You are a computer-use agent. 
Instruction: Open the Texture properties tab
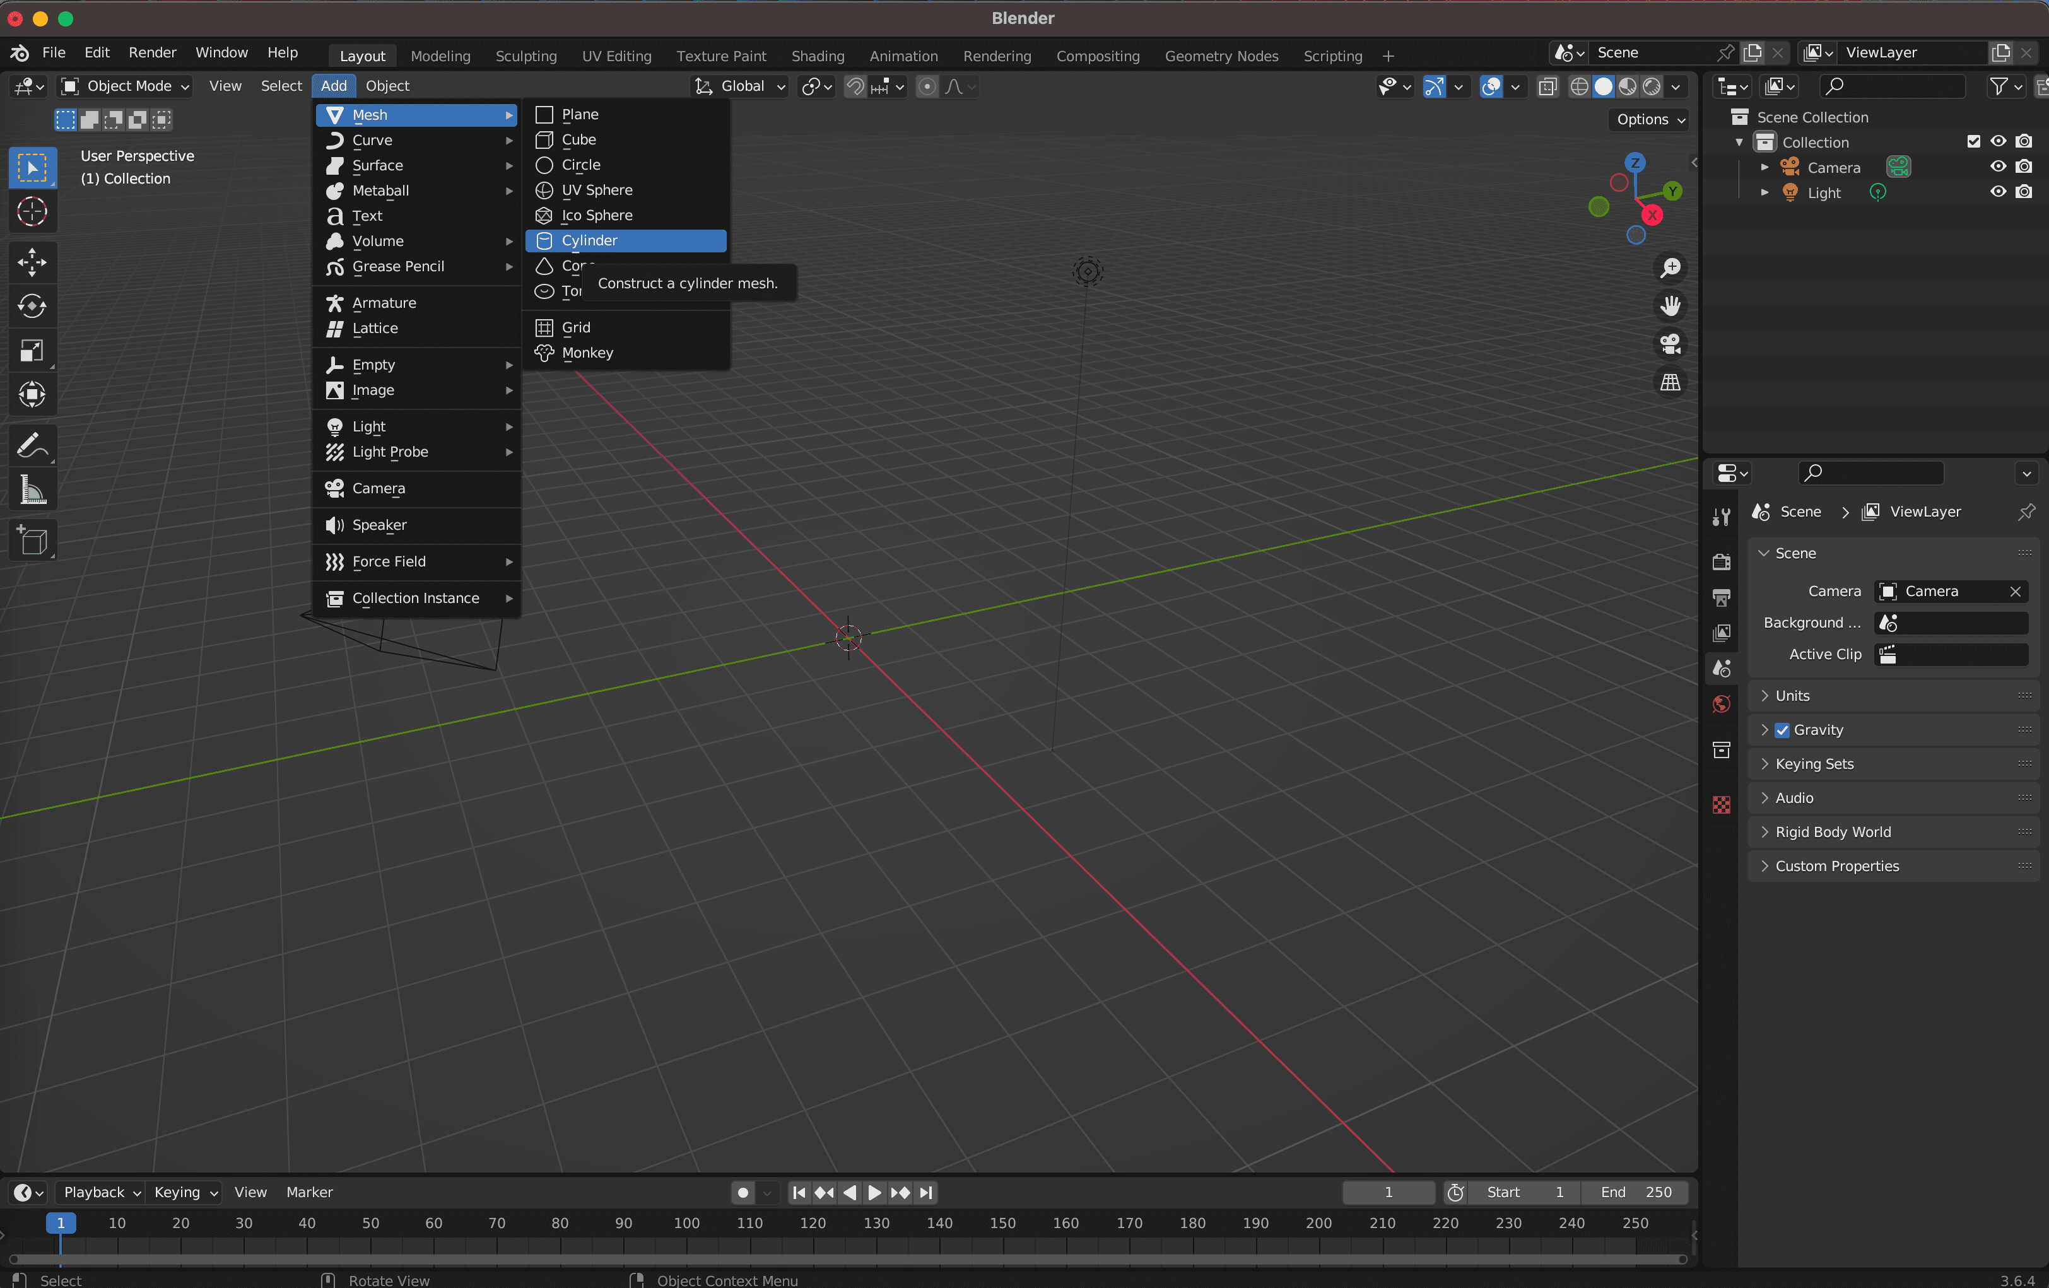(x=1722, y=805)
